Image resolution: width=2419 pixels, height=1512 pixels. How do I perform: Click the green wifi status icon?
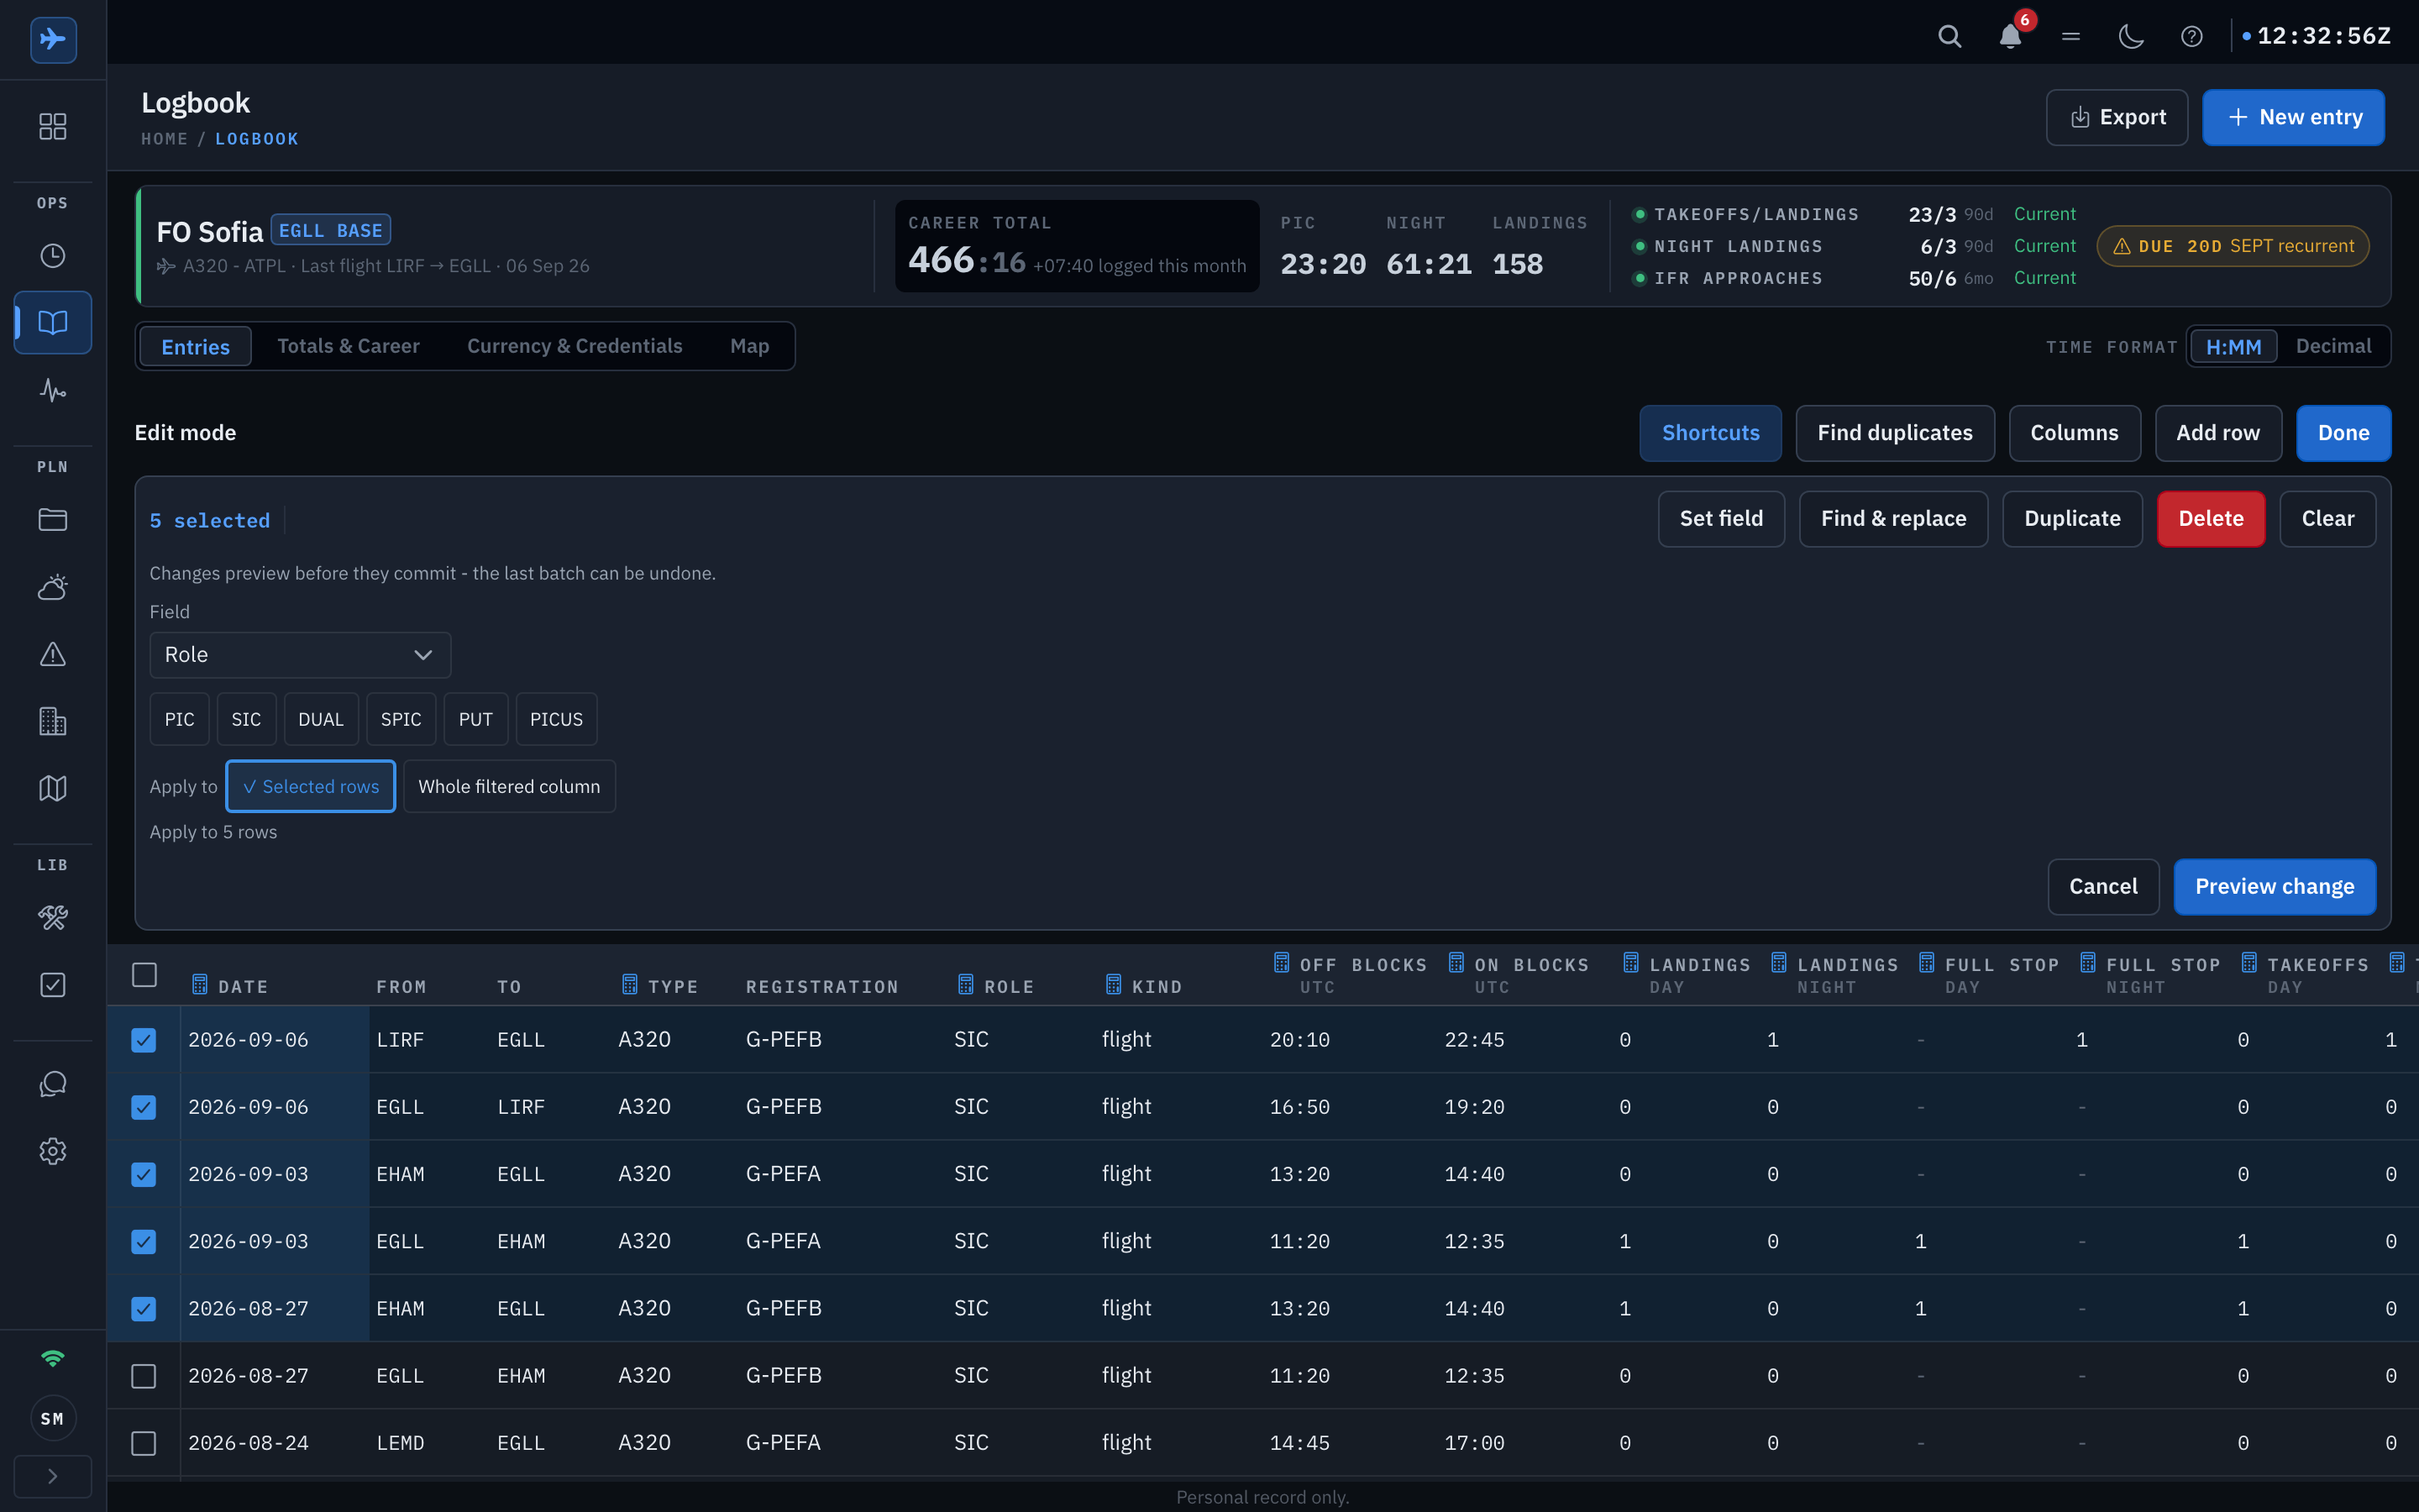[53, 1358]
